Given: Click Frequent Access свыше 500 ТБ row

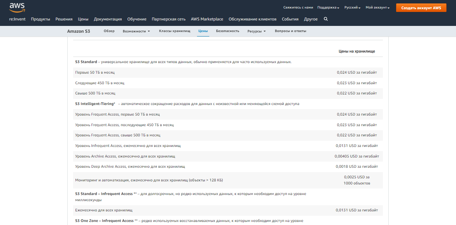Looking at the screenshot, I should tap(228, 135).
